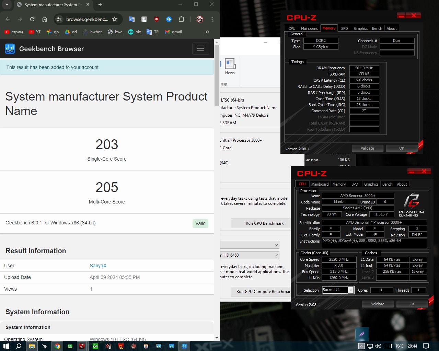Select the CPU tab in upper CPU-Z
The height and width of the screenshot is (351, 439).
point(292,28)
